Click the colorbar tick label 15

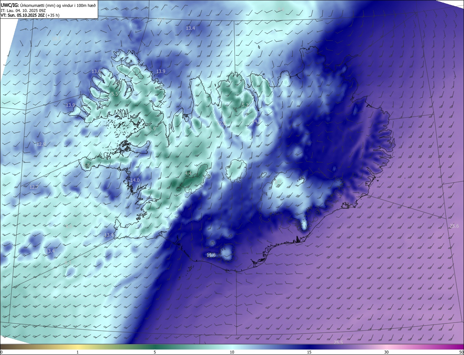click(309, 352)
